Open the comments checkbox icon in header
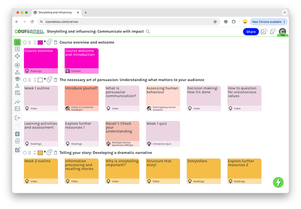 [x=264, y=32]
